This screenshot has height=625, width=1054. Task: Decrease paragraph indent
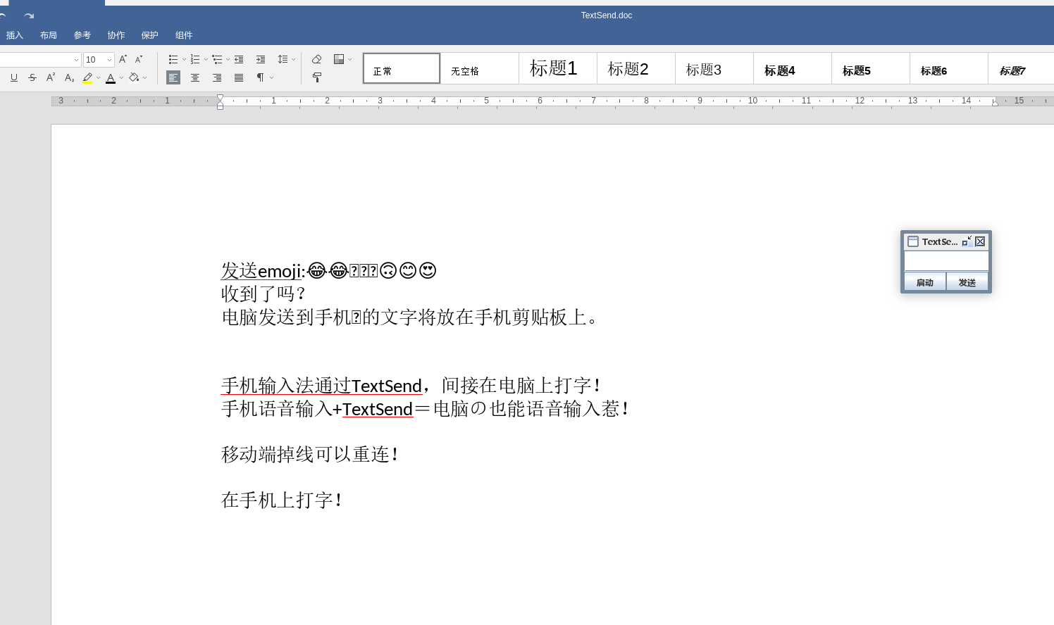click(239, 59)
